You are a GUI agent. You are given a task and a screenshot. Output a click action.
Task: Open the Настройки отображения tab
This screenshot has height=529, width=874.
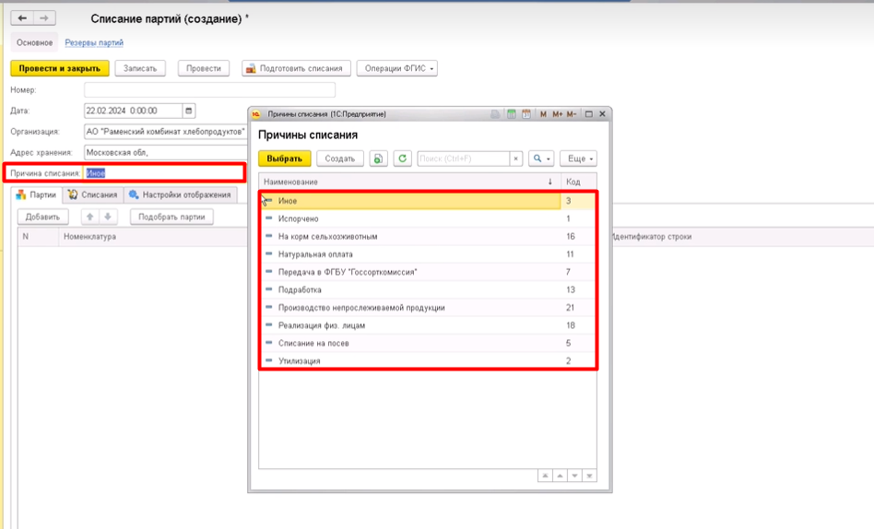(x=180, y=194)
